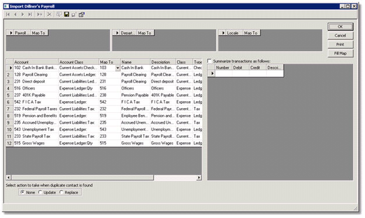Click the OK button
Screen dimensions: 365x218
pos(341,27)
